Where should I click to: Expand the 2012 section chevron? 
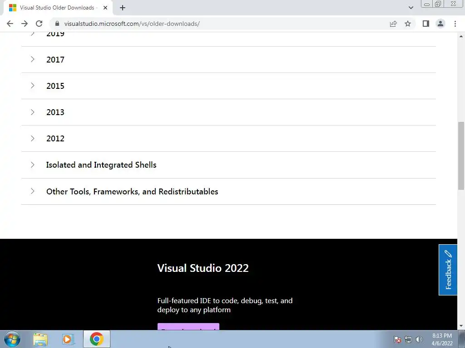click(32, 138)
